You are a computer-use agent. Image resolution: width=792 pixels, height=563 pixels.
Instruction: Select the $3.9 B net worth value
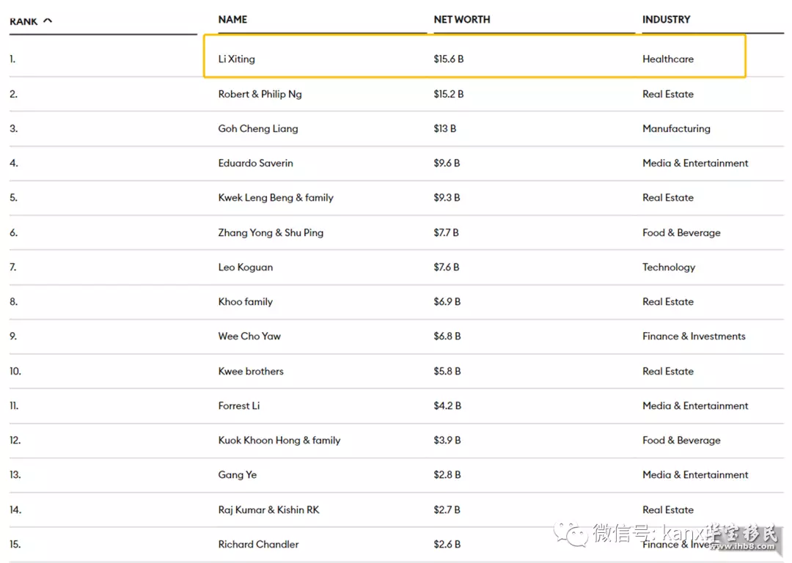click(x=447, y=441)
